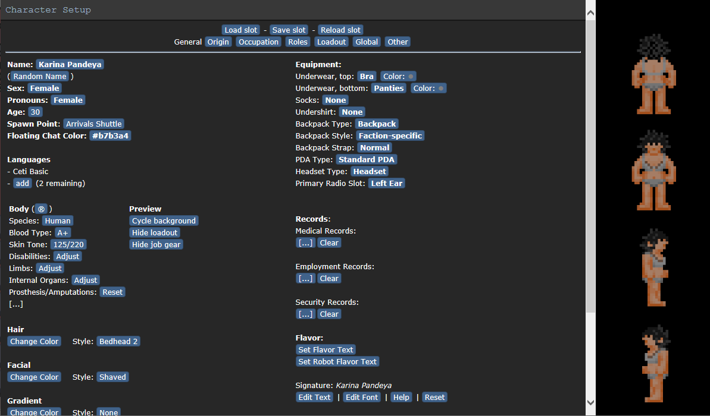Click the scrollbar up arrow
Image resolution: width=710 pixels, height=416 pixels.
click(590, 11)
